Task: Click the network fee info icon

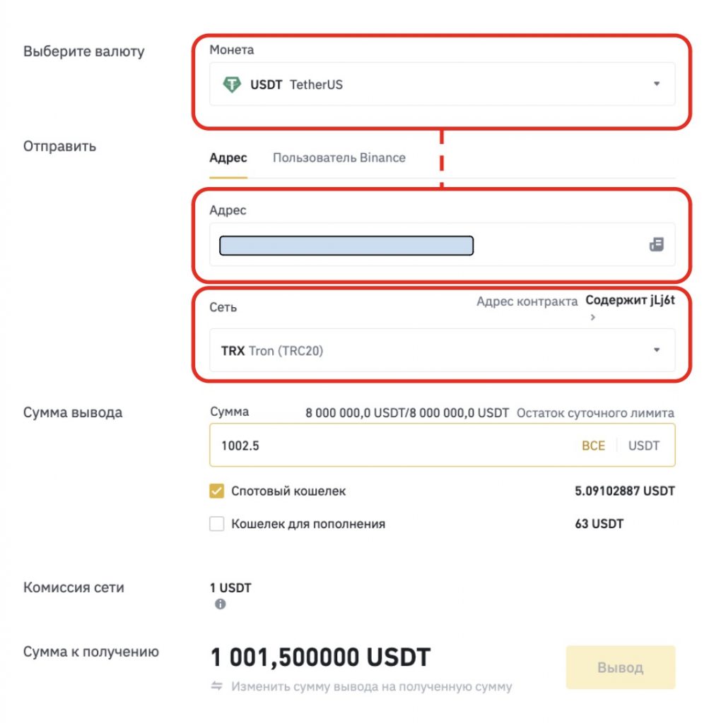Action: [221, 604]
